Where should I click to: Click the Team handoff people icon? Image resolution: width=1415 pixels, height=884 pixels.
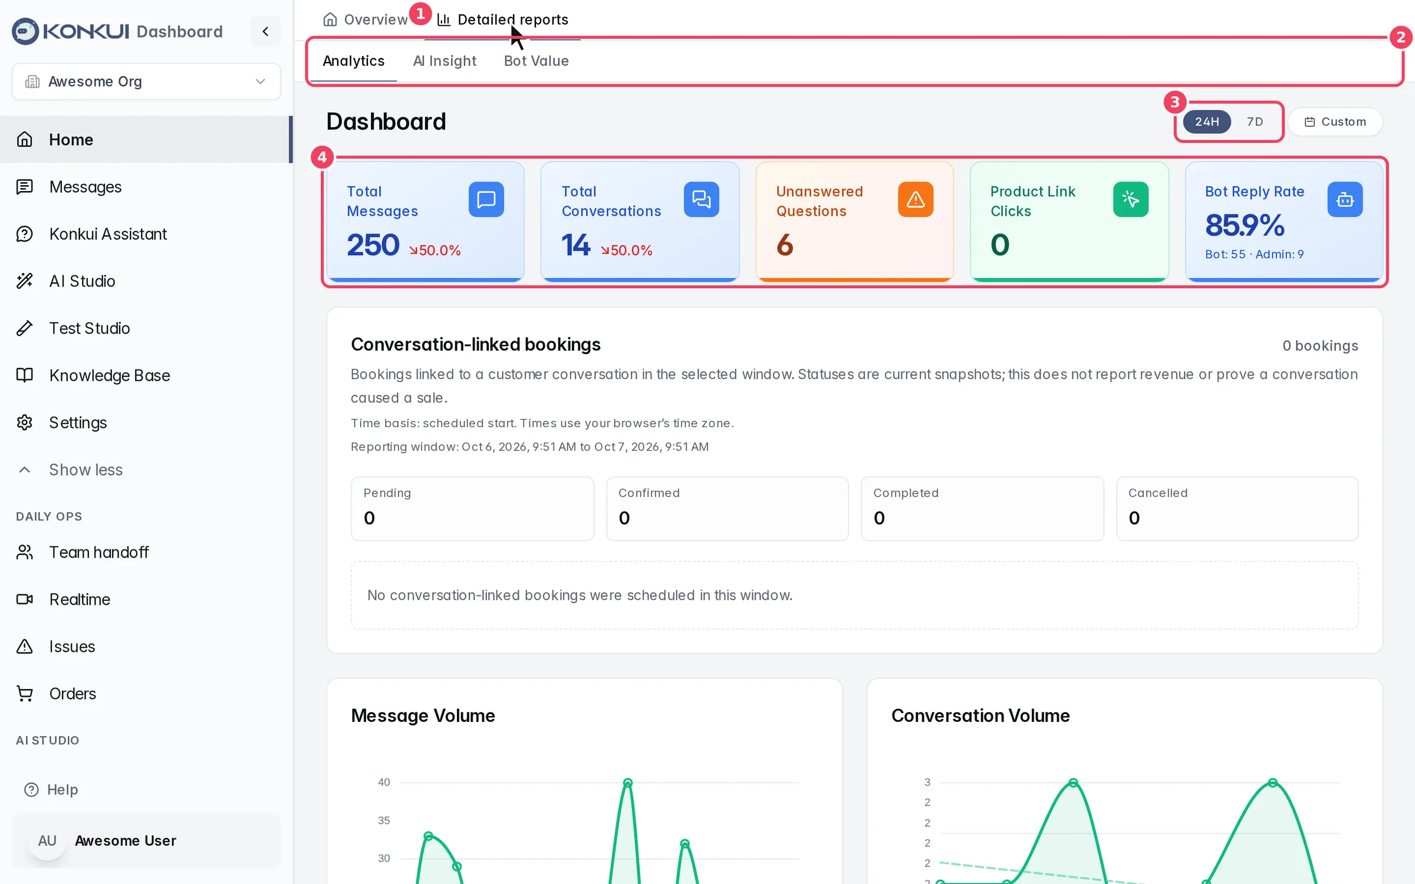25,552
